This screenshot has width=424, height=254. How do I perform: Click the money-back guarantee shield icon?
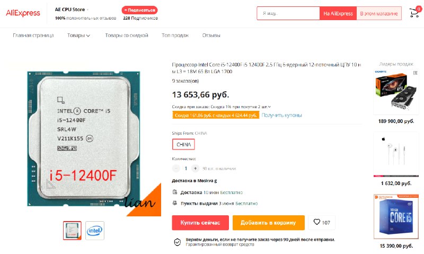click(178, 242)
